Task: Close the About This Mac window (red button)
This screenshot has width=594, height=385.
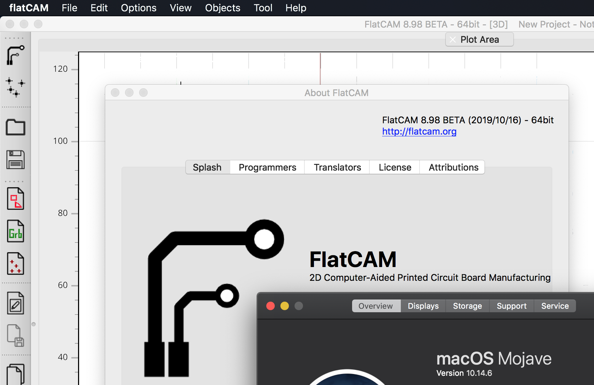Action: tap(271, 306)
